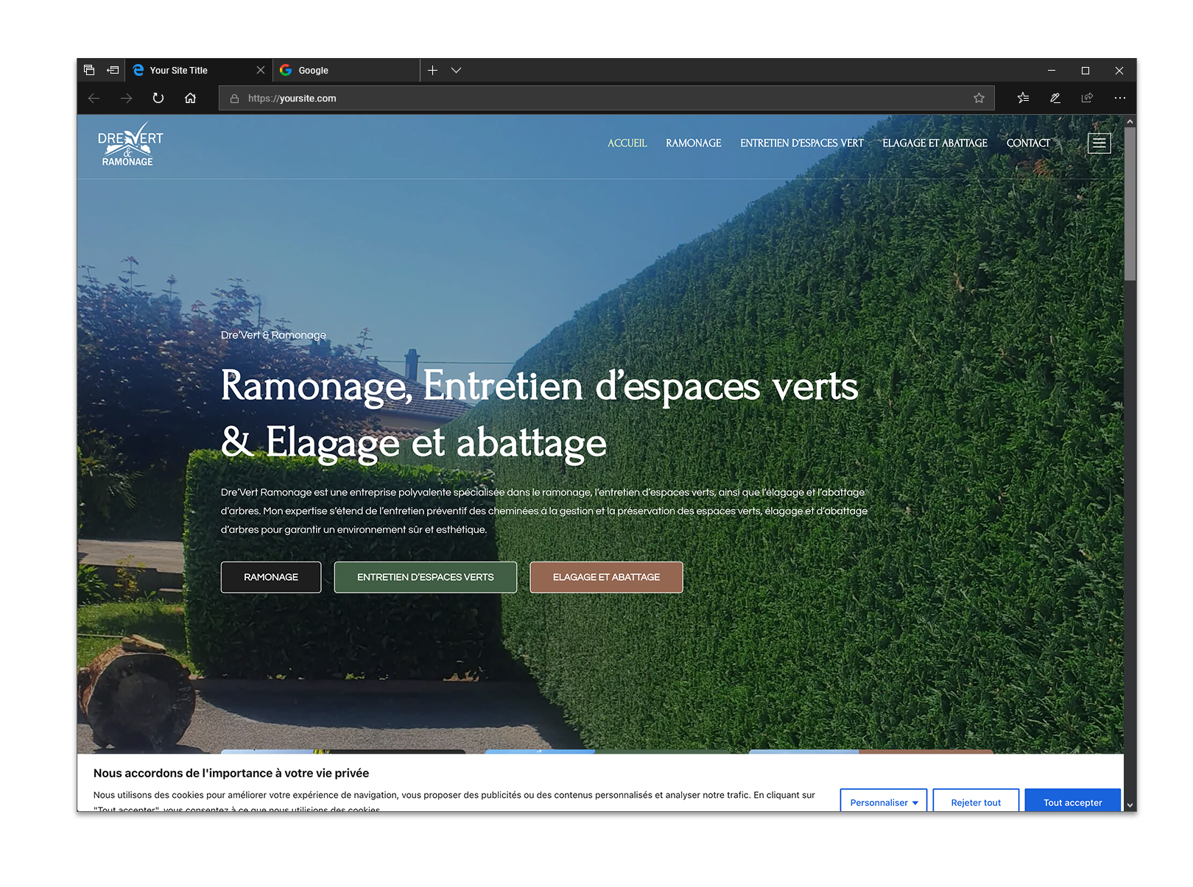1193x887 pixels.
Task: Click the browser forward arrow
Action: 126,98
